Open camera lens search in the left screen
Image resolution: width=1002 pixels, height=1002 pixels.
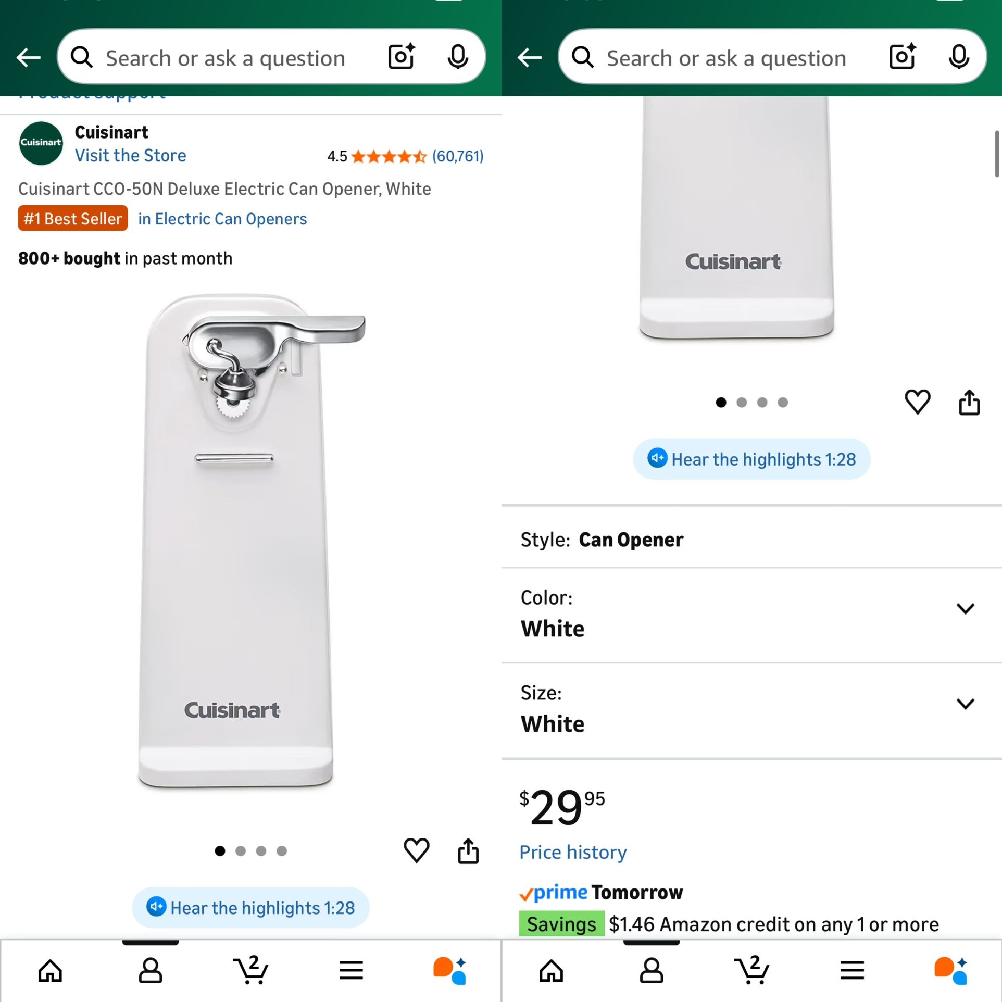coord(402,57)
